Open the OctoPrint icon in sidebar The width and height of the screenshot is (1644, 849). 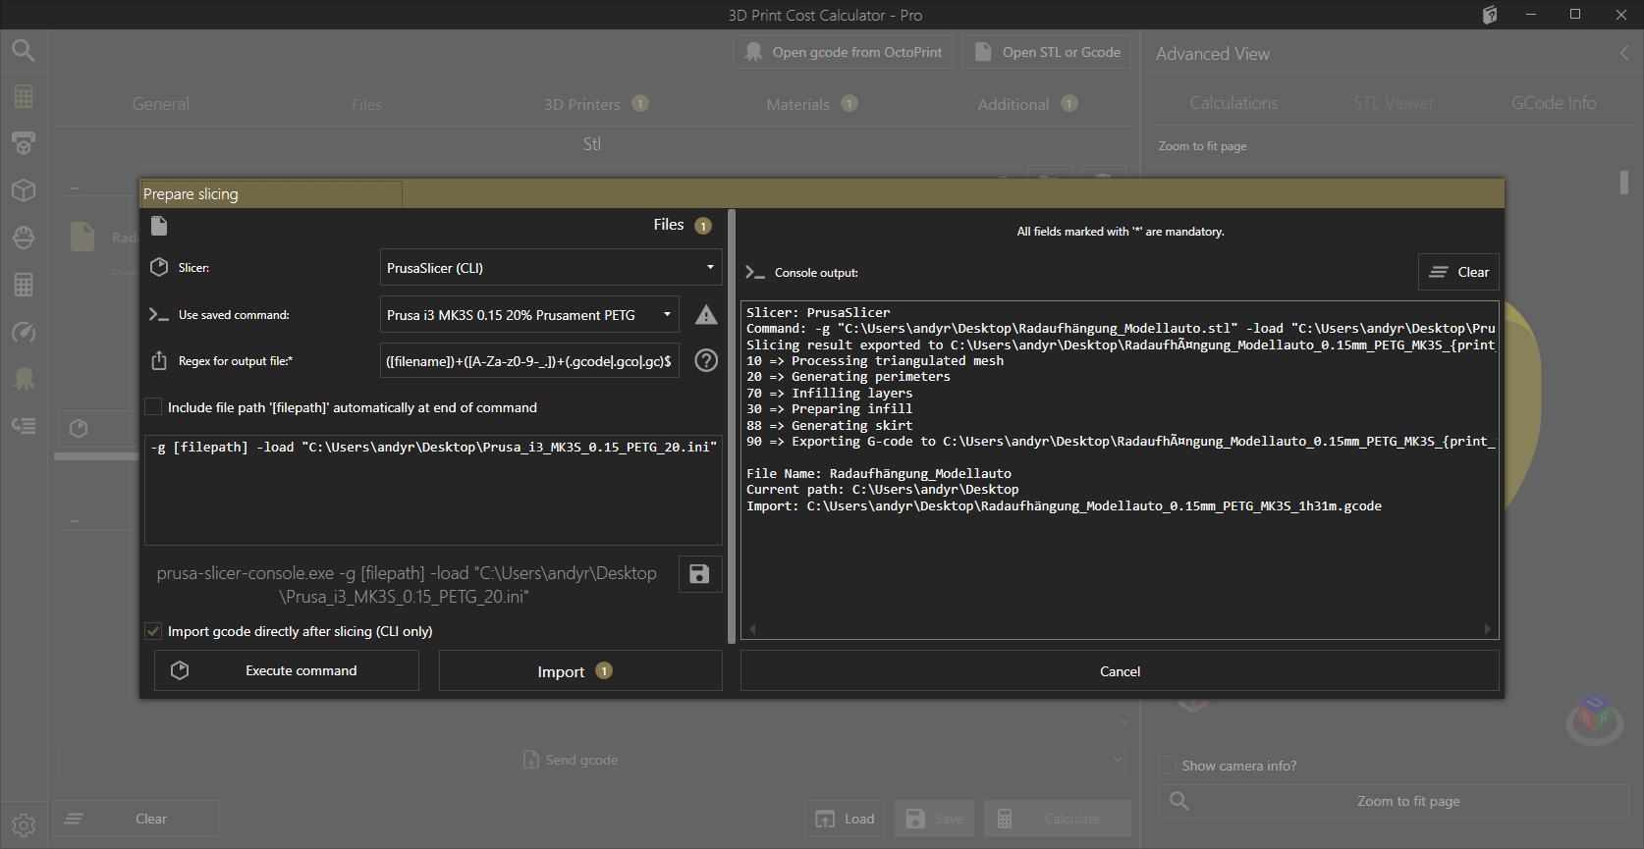coord(24,379)
